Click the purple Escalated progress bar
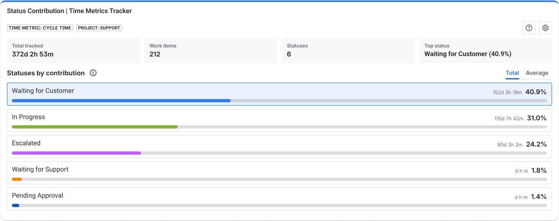The image size is (559, 221). pyautogui.click(x=76, y=153)
